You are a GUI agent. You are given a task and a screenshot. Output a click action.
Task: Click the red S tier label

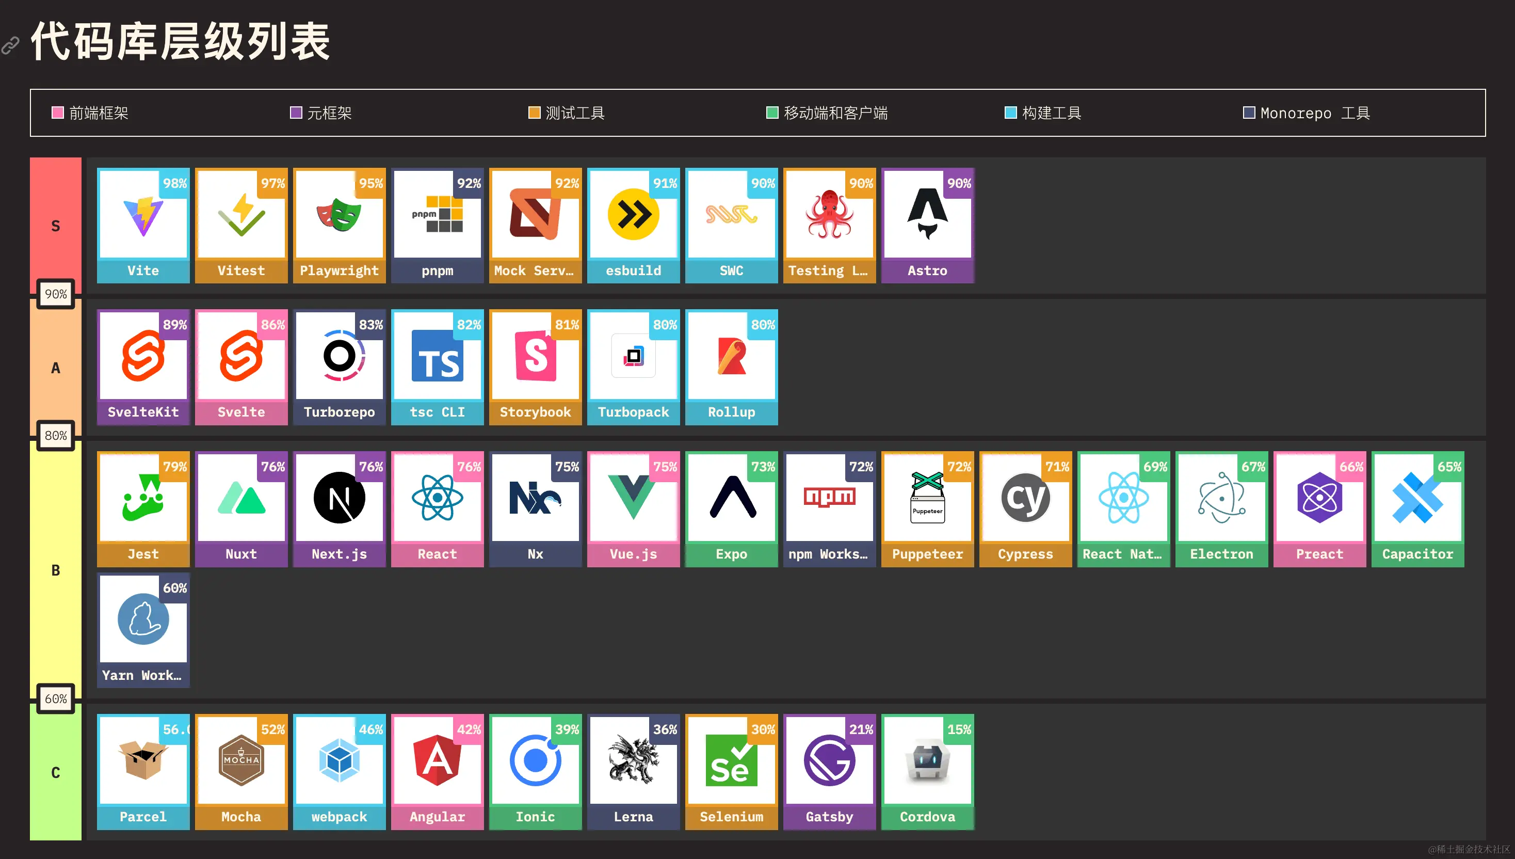click(x=55, y=226)
